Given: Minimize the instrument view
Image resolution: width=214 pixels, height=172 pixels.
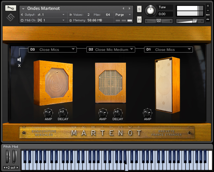Looking at the screenshot, I should (x=208, y=10).
